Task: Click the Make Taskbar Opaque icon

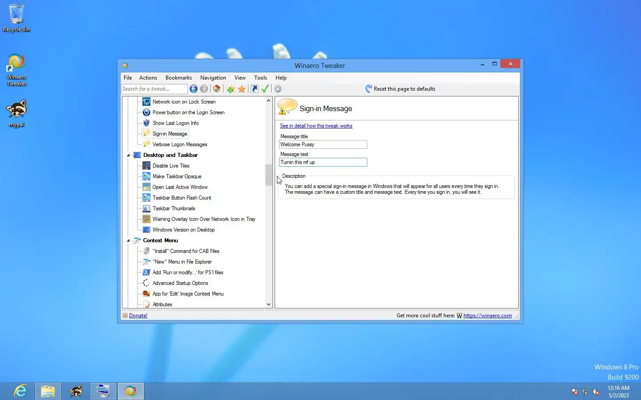Action: pyautogui.click(x=146, y=176)
